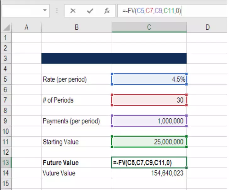Select row 12 header
Viewport: 229px width, 190px height.
pyautogui.click(x=6, y=152)
